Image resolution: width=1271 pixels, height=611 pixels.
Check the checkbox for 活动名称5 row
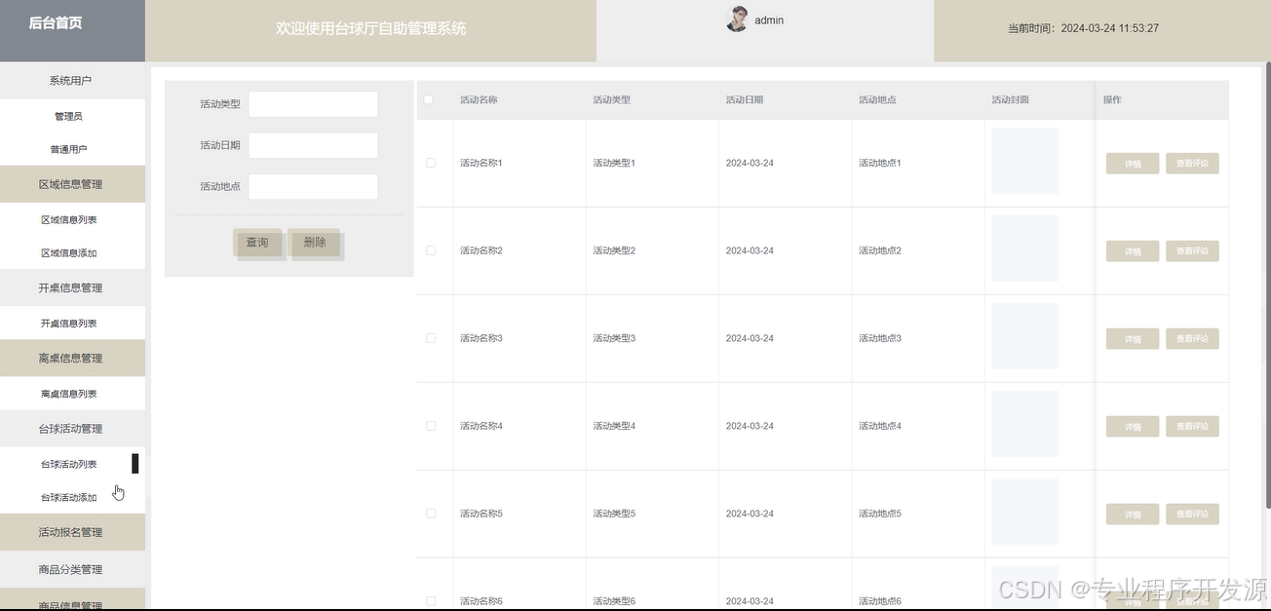431,514
